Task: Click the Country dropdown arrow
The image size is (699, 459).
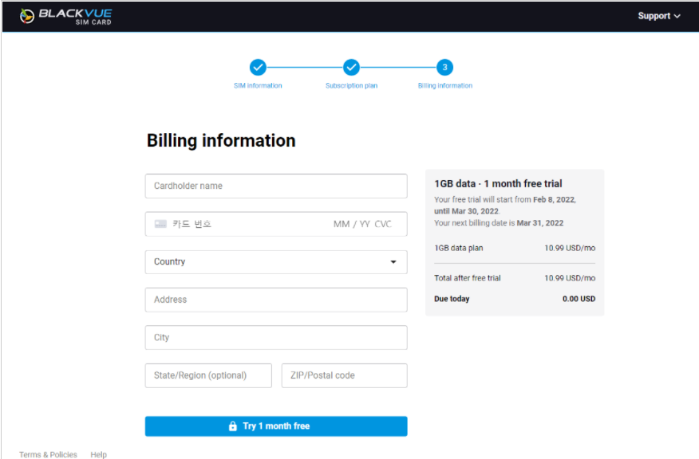Action: click(393, 262)
